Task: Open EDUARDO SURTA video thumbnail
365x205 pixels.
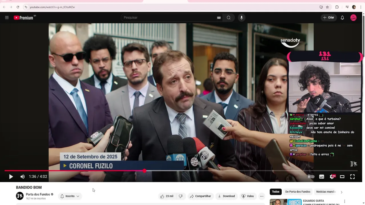Action: click(285, 202)
